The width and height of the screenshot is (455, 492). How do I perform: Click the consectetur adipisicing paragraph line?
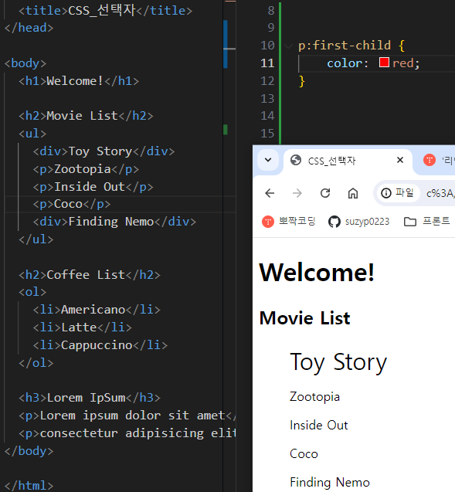coord(127,433)
